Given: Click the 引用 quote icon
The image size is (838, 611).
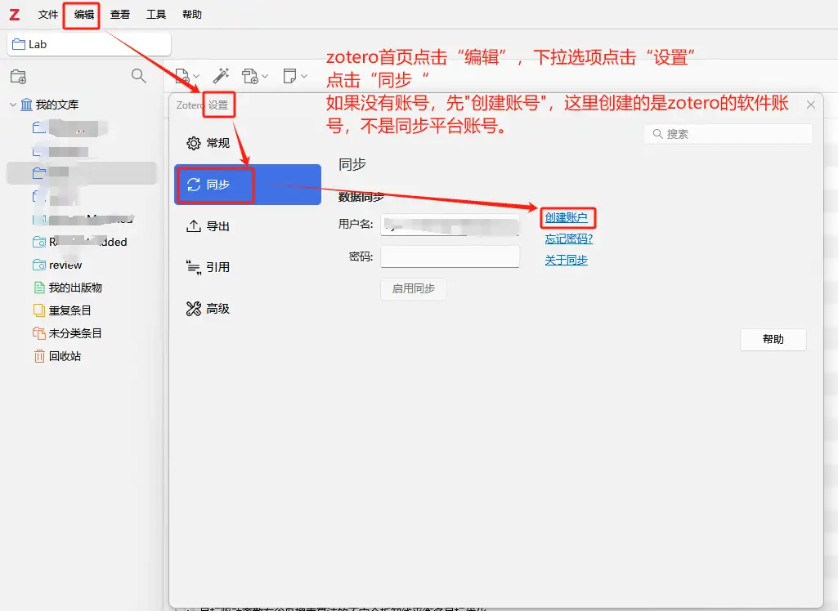Looking at the screenshot, I should tap(194, 267).
